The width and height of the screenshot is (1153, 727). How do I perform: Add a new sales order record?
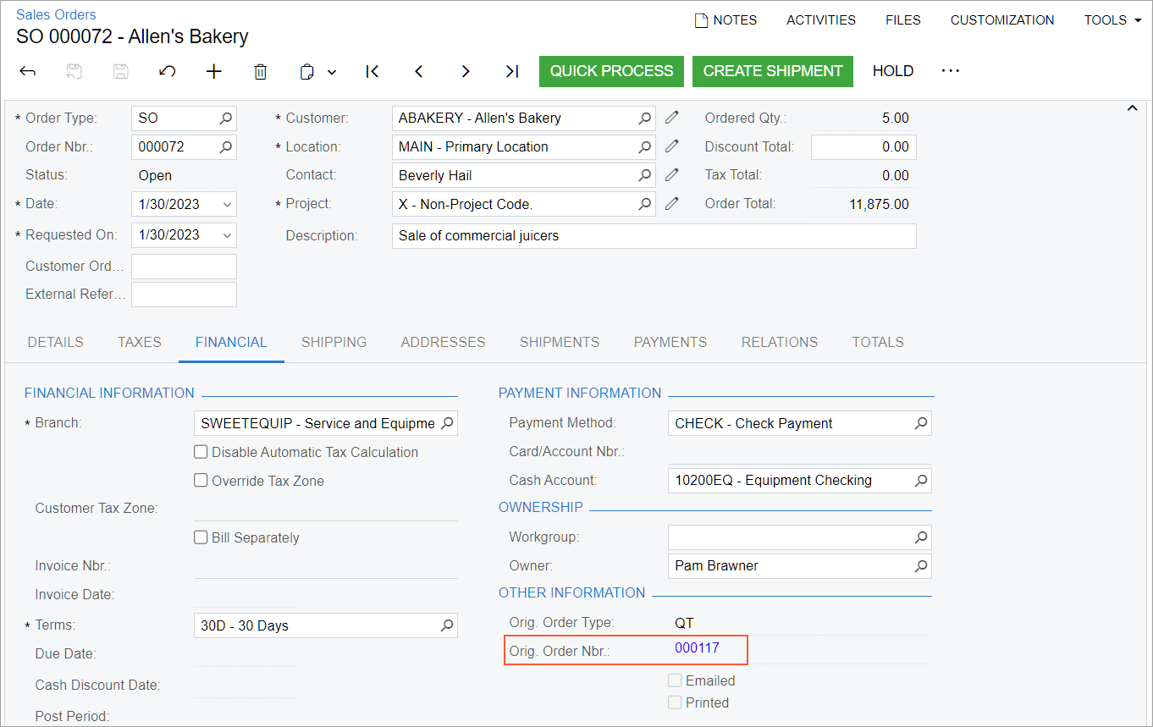coord(214,71)
